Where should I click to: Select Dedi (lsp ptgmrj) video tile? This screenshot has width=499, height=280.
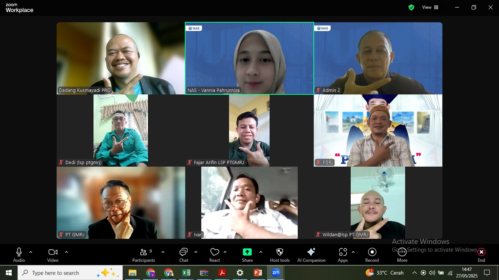121,131
